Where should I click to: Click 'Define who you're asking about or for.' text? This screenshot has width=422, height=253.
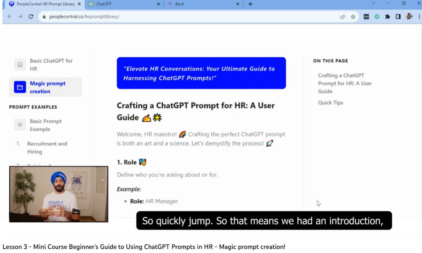pos(167,175)
